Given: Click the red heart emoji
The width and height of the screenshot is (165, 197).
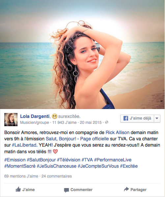Looking at the screenshot, I should tap(55, 152).
